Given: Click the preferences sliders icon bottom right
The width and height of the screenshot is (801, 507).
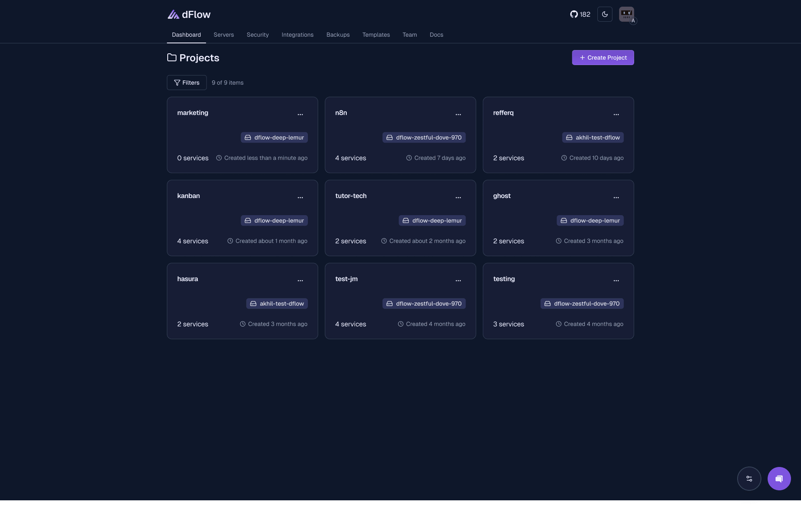Looking at the screenshot, I should pos(749,479).
